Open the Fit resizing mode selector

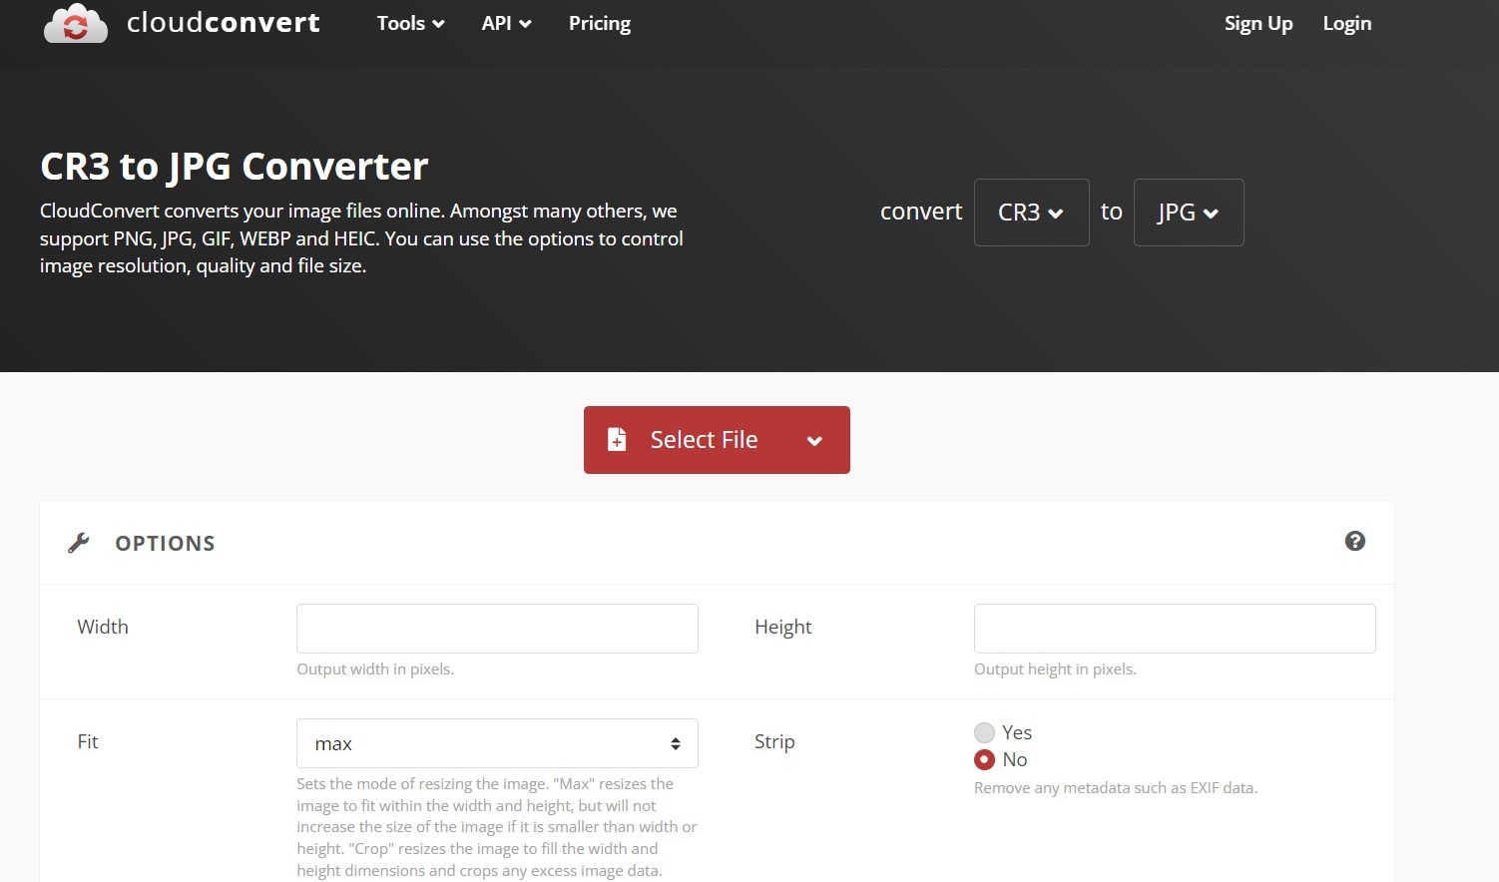pos(496,742)
